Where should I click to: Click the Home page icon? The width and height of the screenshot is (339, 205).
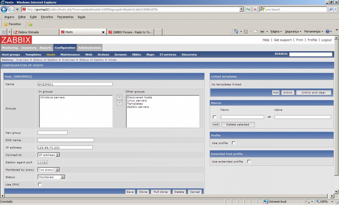pos(236,31)
